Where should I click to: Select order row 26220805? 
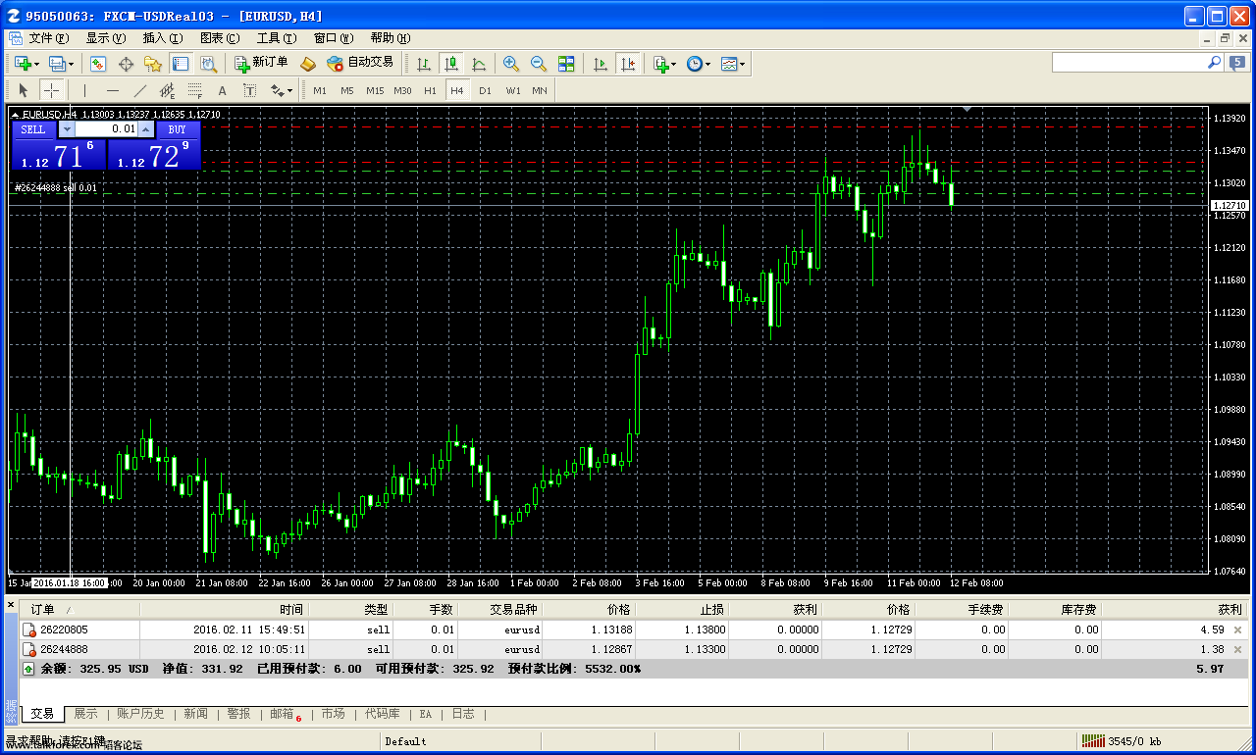[x=633, y=629]
